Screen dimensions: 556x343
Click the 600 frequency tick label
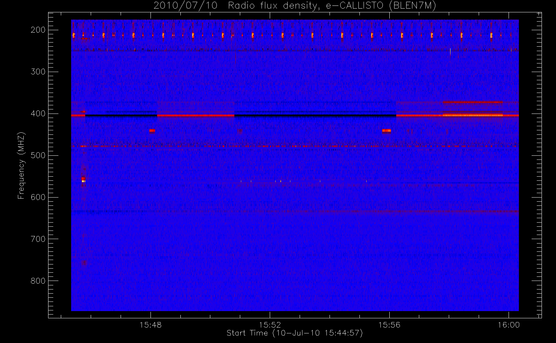point(38,197)
